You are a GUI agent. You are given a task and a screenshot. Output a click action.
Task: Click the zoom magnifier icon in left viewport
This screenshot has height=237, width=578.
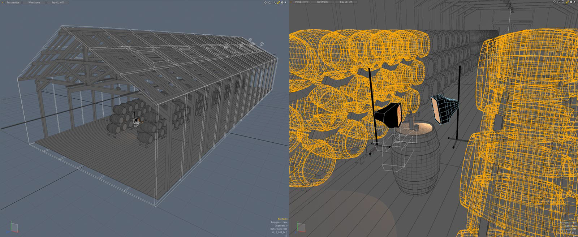(x=274, y=2)
